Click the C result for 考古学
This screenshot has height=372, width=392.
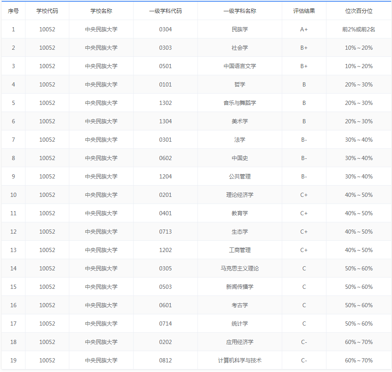click(304, 306)
